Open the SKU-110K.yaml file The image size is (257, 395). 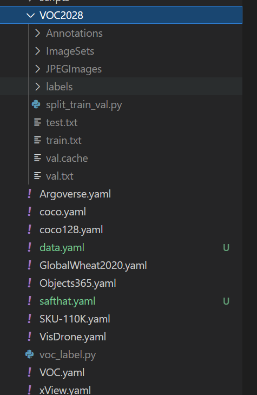point(75,319)
